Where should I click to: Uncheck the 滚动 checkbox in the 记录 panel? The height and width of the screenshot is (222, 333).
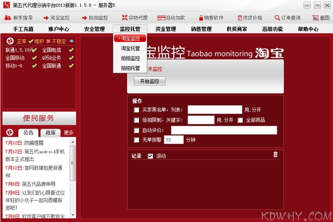[x=151, y=156]
